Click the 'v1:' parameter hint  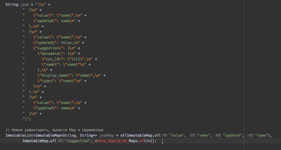193,135
